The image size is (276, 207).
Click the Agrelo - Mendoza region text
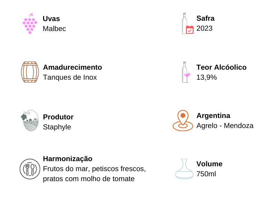[225, 126]
